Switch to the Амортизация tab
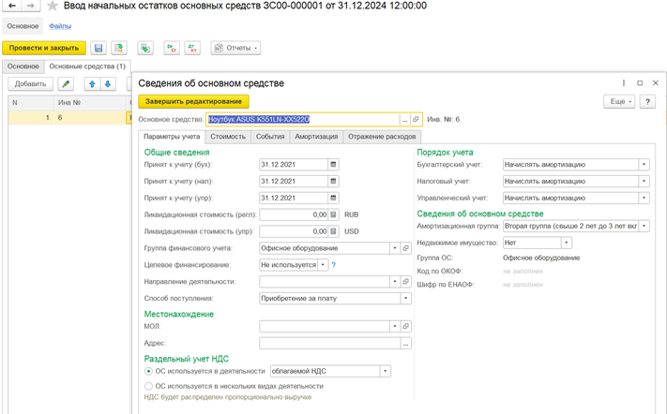The height and width of the screenshot is (414, 667). [x=316, y=137]
